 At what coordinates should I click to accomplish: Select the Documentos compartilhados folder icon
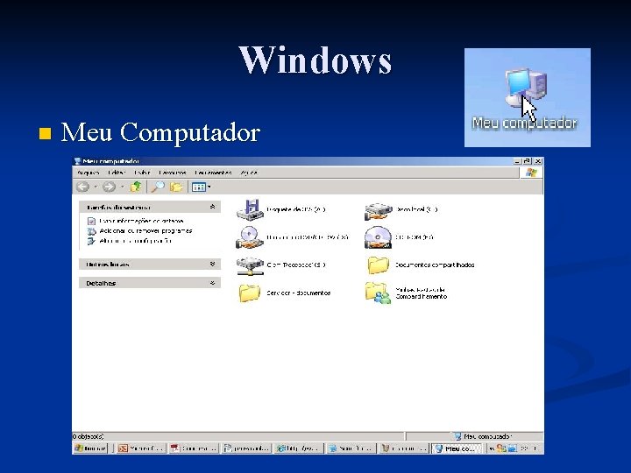378,265
